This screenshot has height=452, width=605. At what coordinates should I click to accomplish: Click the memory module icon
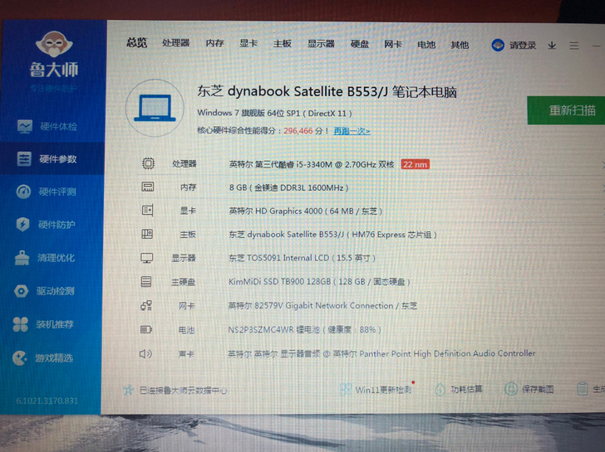point(148,187)
